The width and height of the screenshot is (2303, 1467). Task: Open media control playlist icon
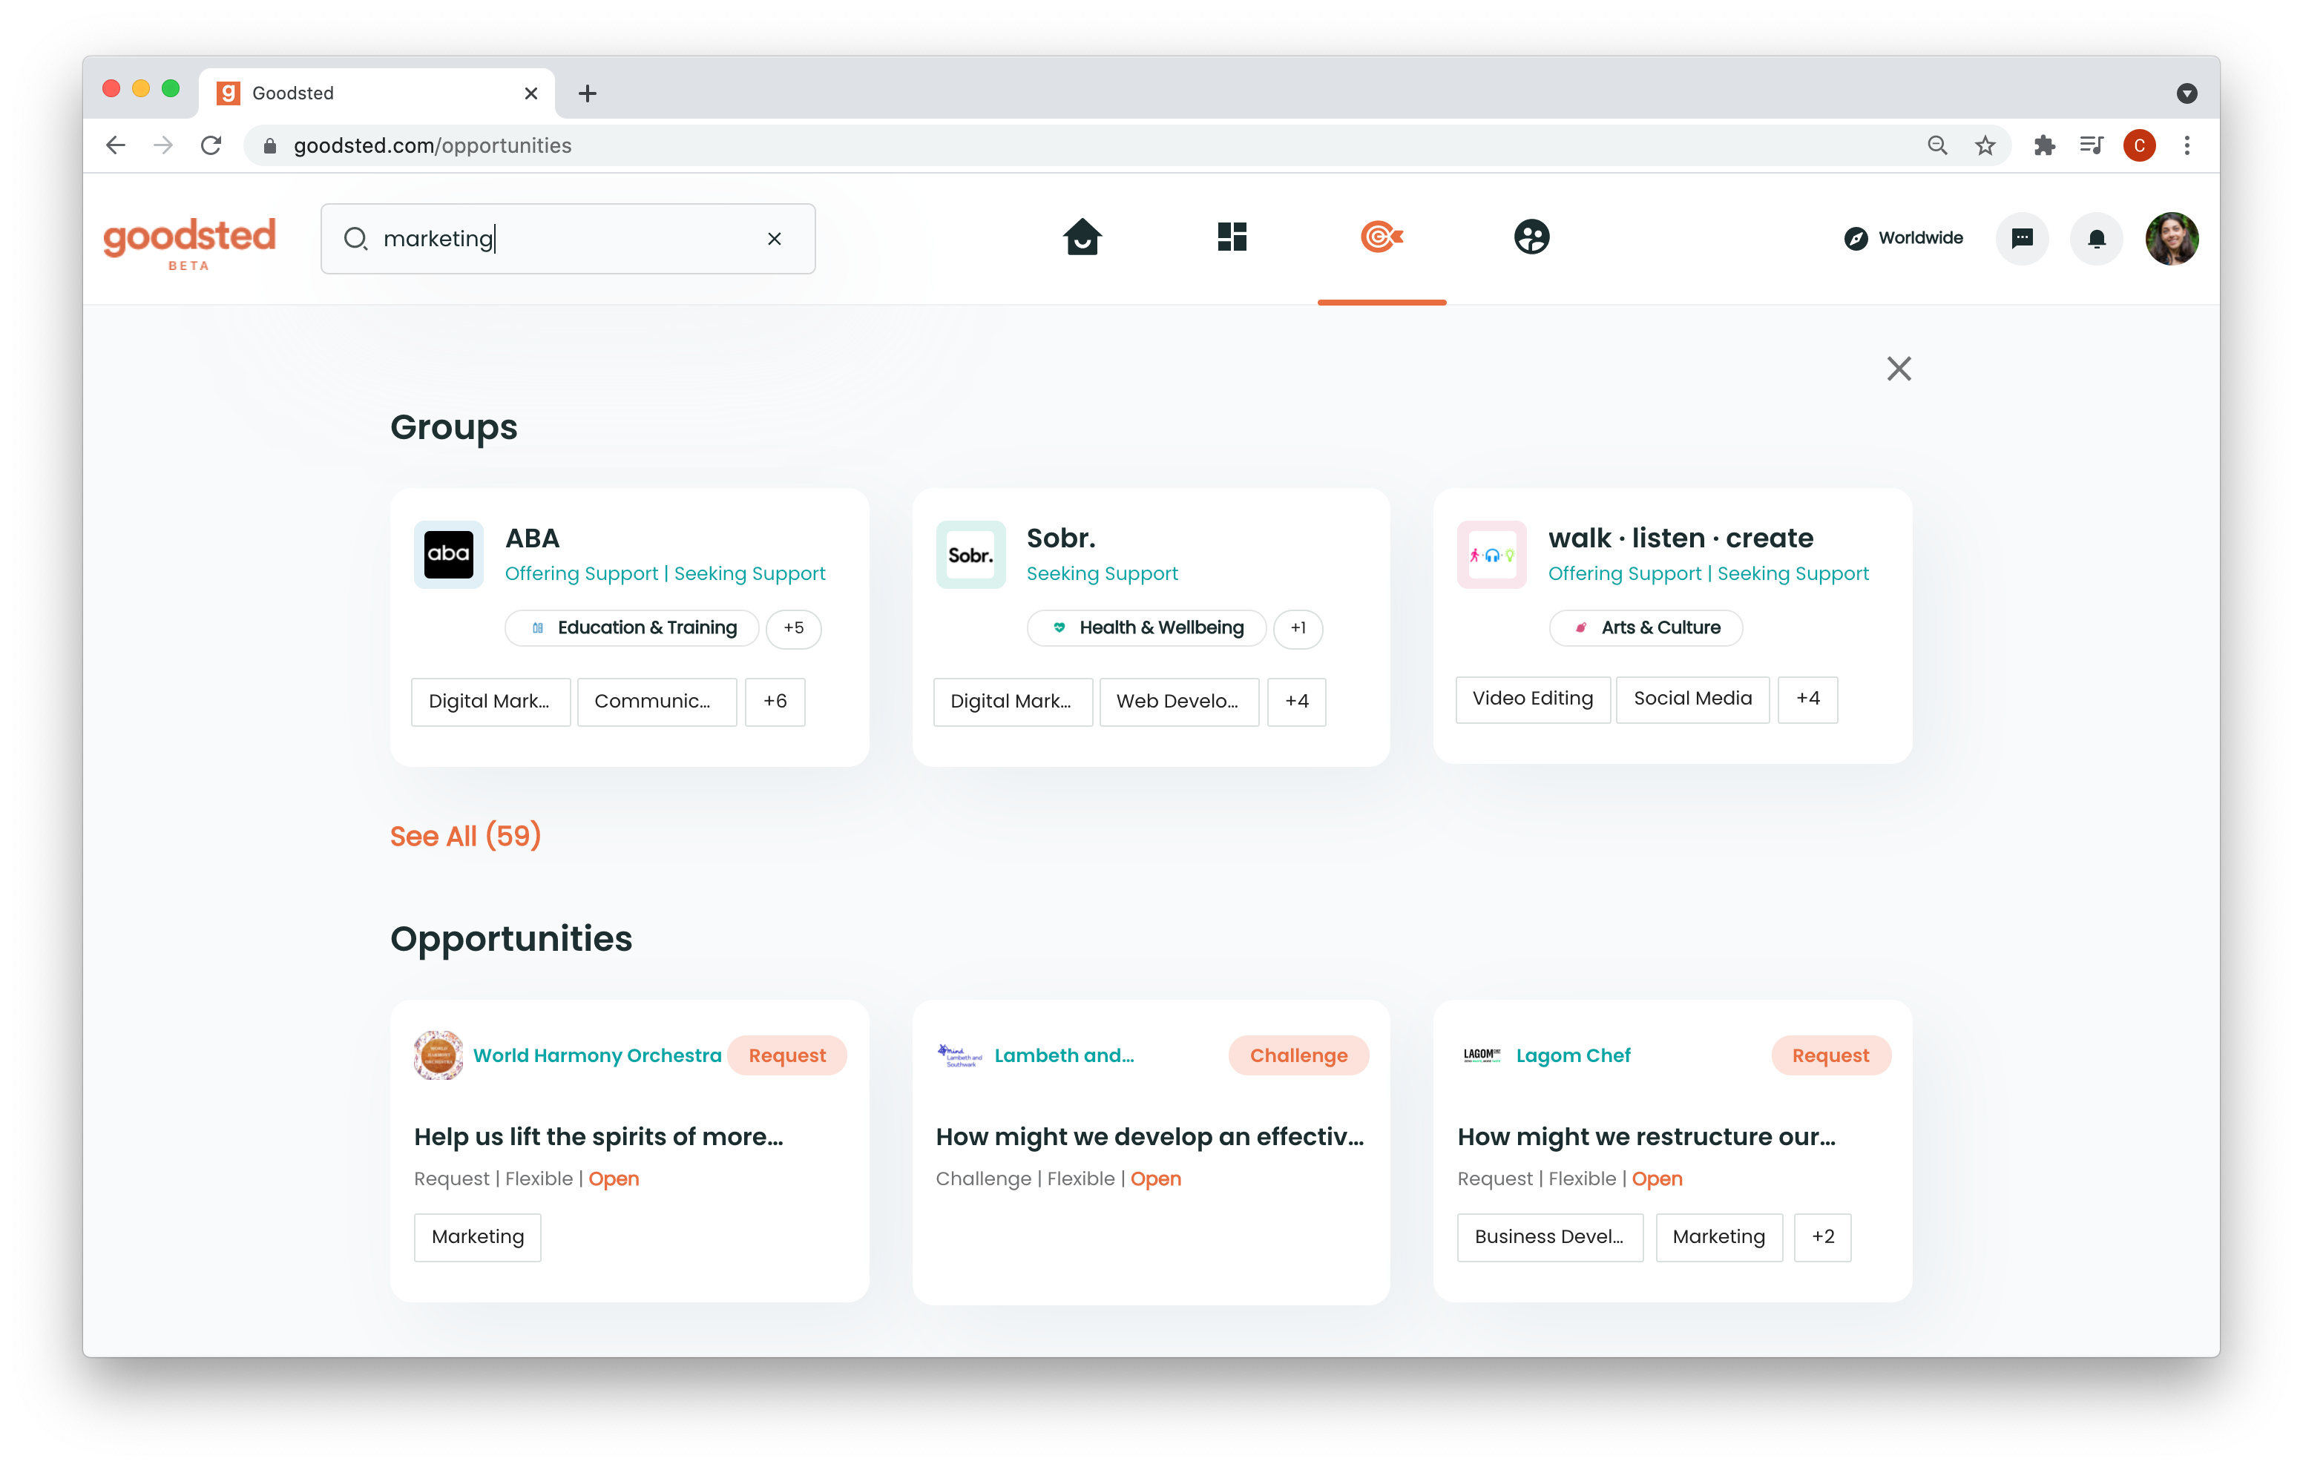point(2092,145)
